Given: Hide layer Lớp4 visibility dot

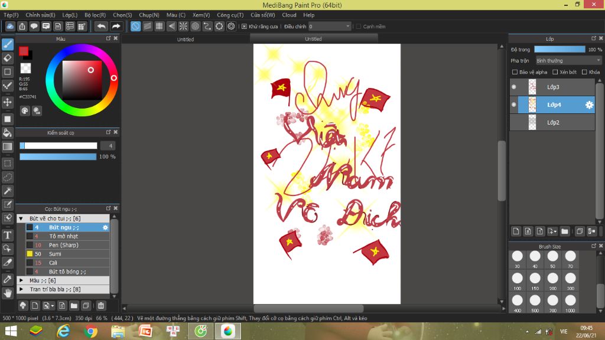Looking at the screenshot, I should (513, 105).
